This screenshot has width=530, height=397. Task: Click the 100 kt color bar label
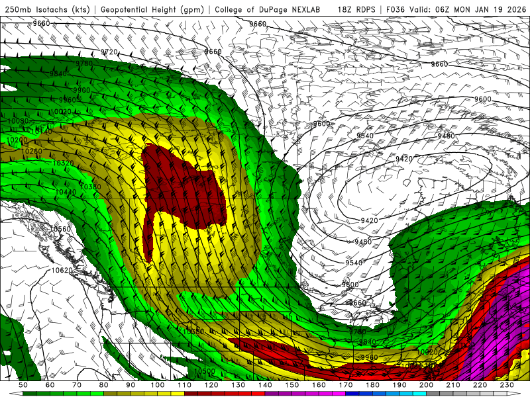coord(158,385)
